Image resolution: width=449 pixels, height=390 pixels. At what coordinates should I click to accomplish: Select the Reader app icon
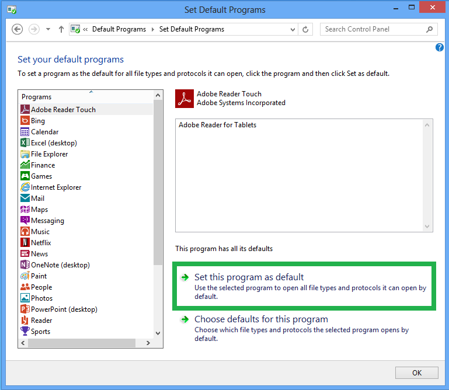[25, 320]
